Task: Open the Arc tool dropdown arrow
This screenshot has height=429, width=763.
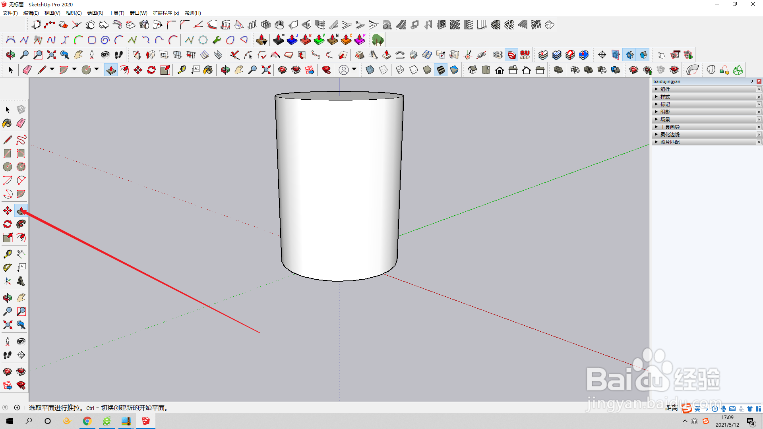Action: coord(74,70)
